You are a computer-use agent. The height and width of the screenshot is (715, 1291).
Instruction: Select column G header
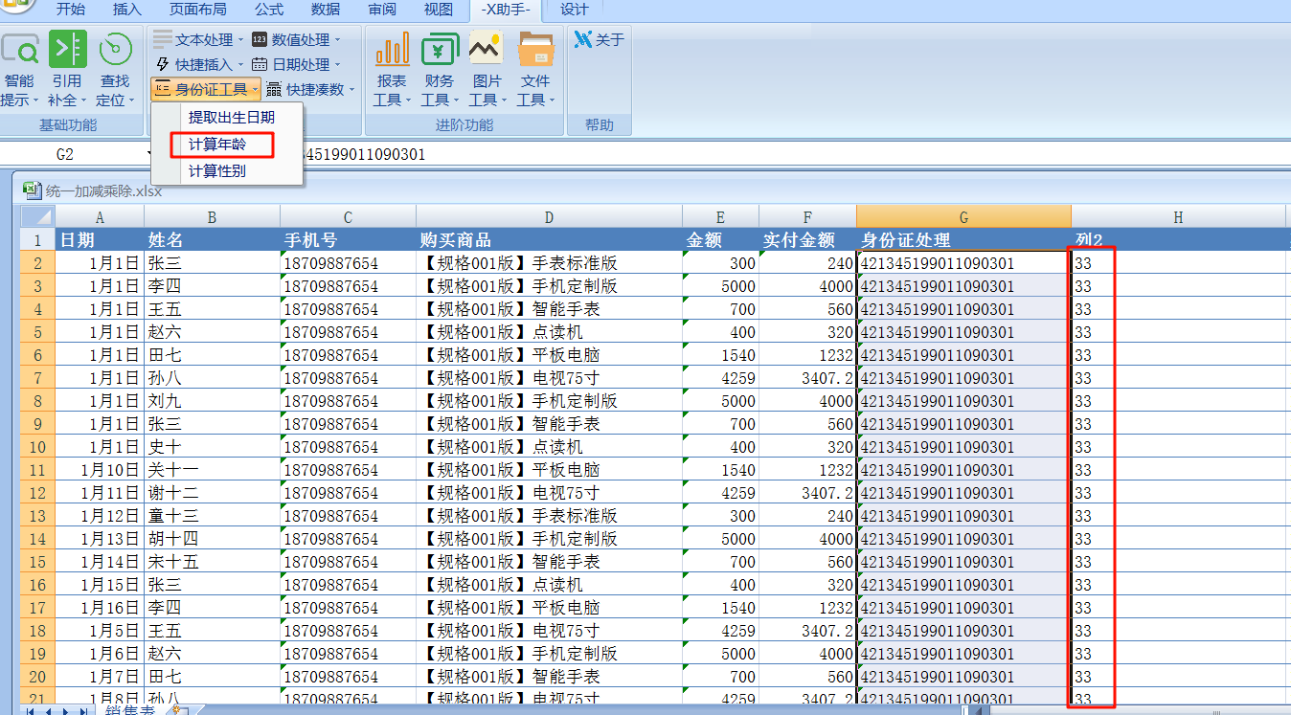coord(963,217)
